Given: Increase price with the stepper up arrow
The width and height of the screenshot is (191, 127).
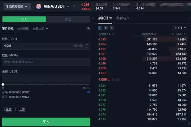Looking at the screenshot, I should [x=87, y=44].
